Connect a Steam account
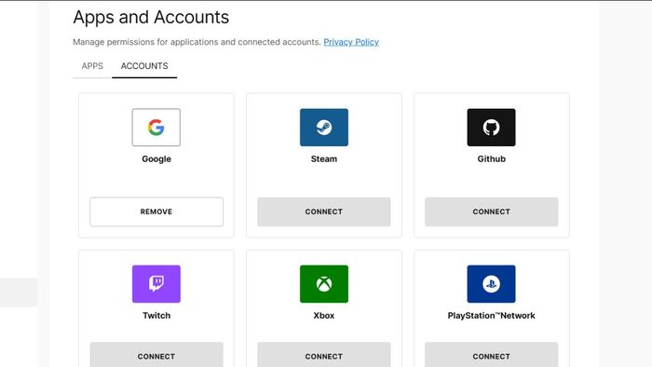 coord(324,211)
